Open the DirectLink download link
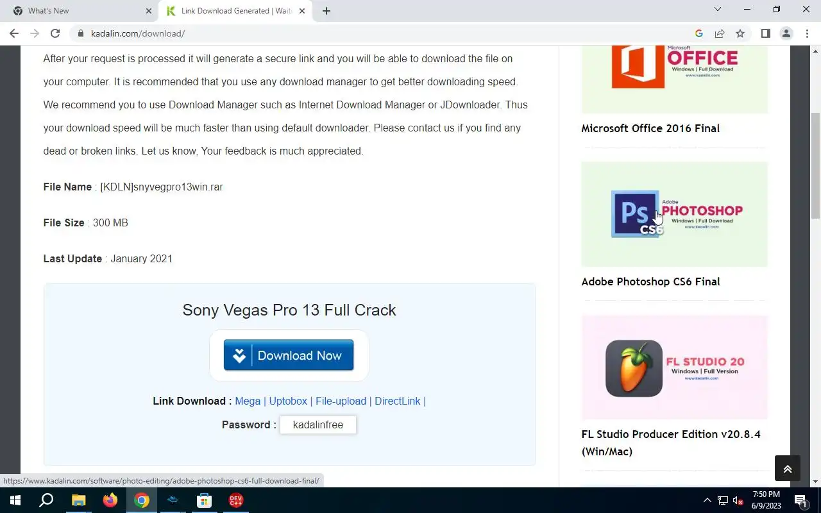The image size is (821, 513). 398,401
